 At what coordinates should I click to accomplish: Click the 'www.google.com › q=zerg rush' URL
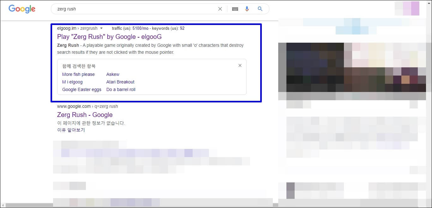click(87, 106)
